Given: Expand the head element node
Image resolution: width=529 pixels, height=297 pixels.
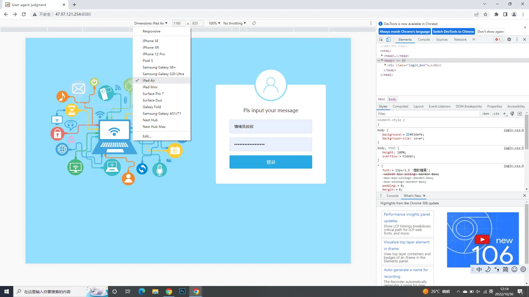Looking at the screenshot, I should (x=382, y=56).
